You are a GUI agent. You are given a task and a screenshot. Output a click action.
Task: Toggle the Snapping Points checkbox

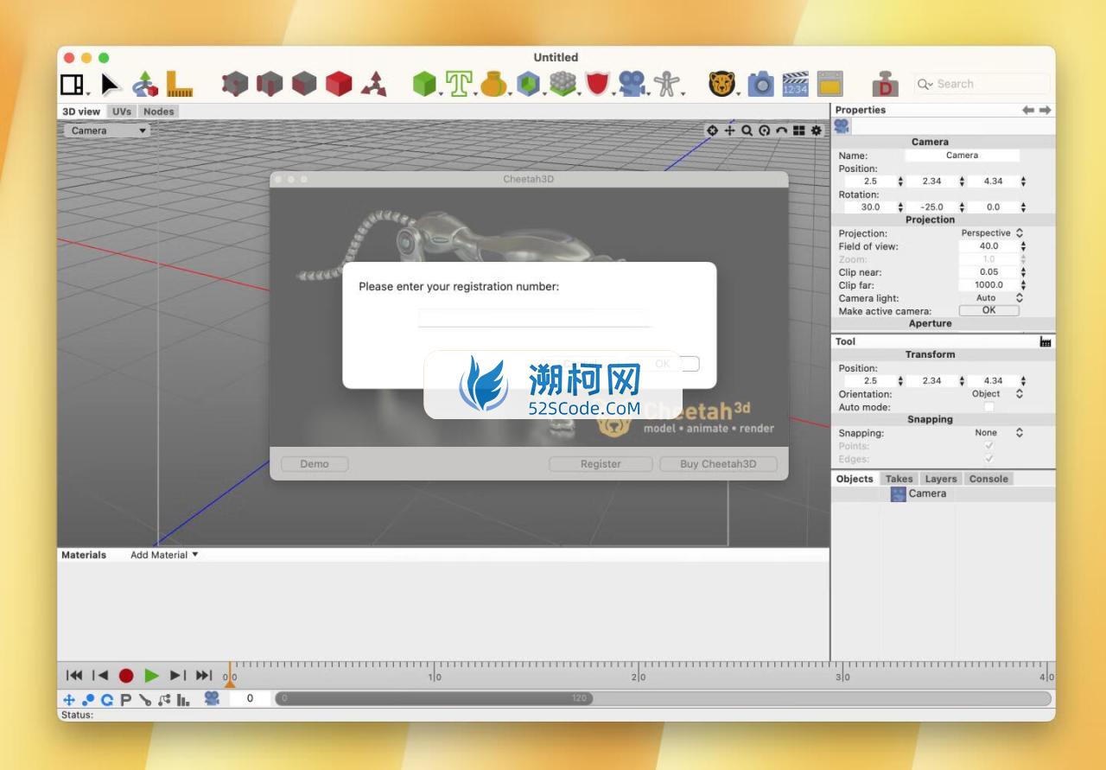[988, 446]
